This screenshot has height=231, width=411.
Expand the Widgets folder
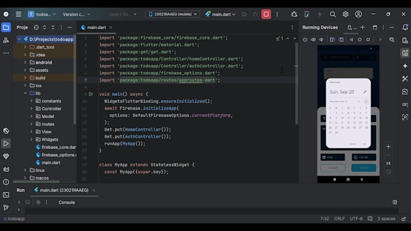(x=31, y=139)
